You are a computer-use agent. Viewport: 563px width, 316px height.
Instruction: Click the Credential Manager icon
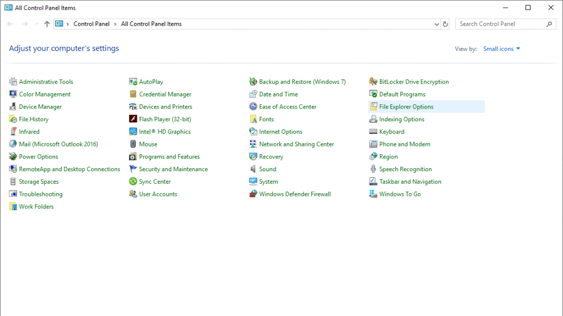click(x=133, y=94)
